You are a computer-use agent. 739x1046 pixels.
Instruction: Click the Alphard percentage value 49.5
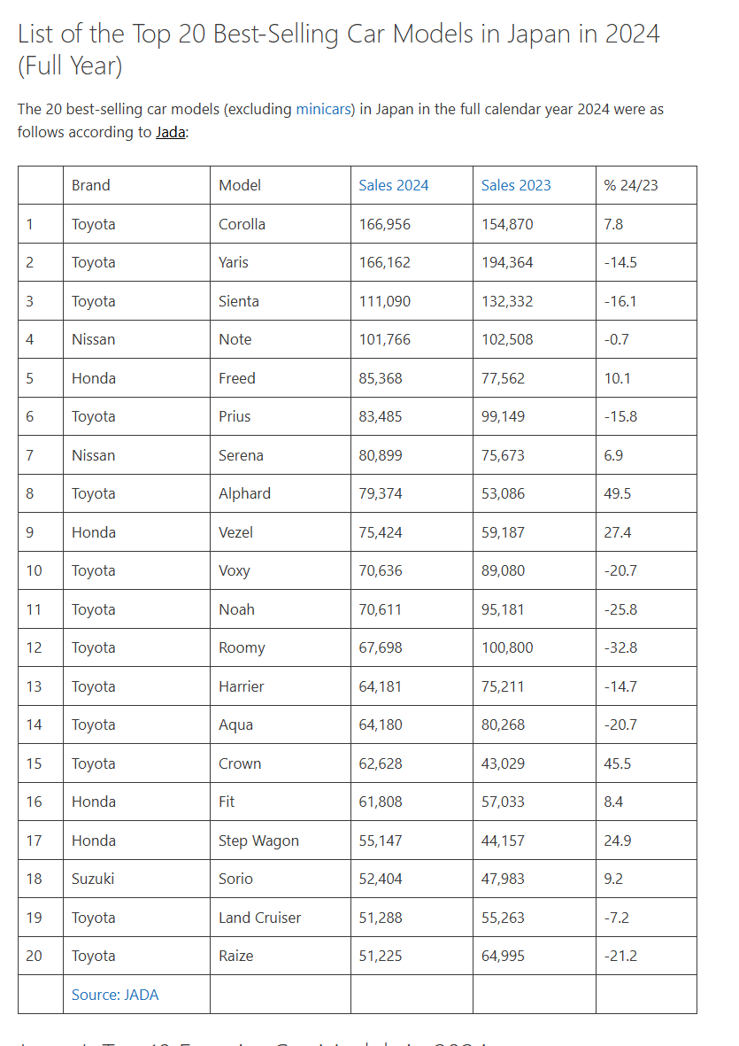coord(618,493)
